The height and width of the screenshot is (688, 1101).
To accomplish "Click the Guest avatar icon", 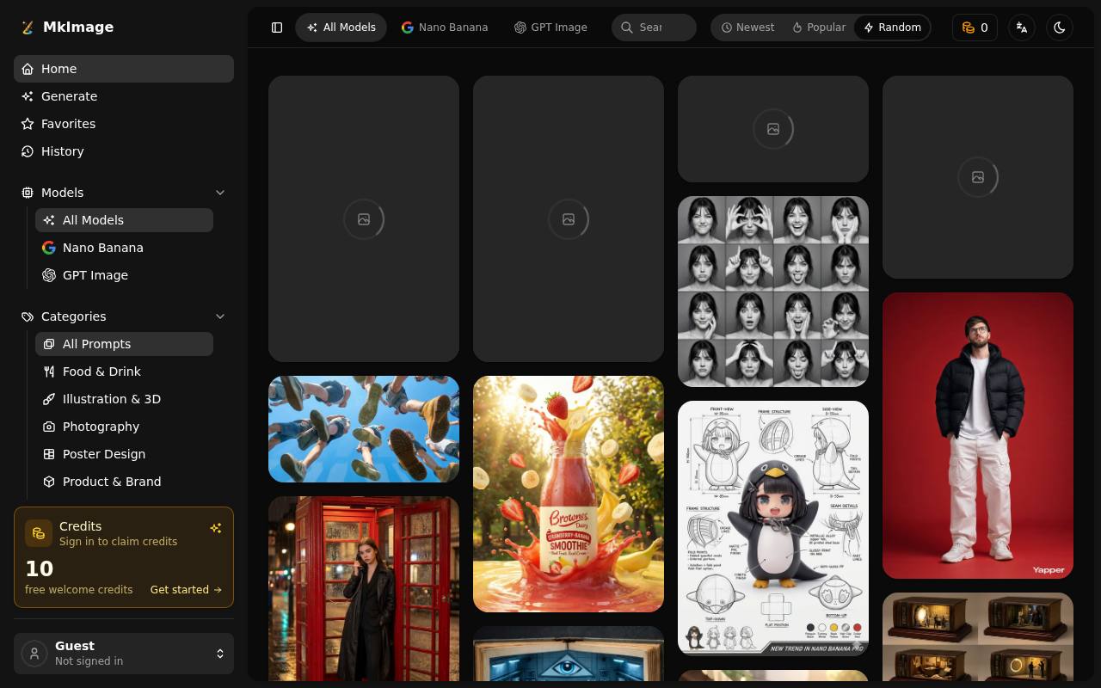I will click(34, 654).
